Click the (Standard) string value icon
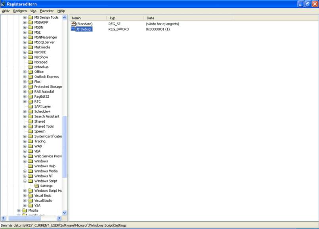The height and width of the screenshot is (229, 319). pos(73,24)
